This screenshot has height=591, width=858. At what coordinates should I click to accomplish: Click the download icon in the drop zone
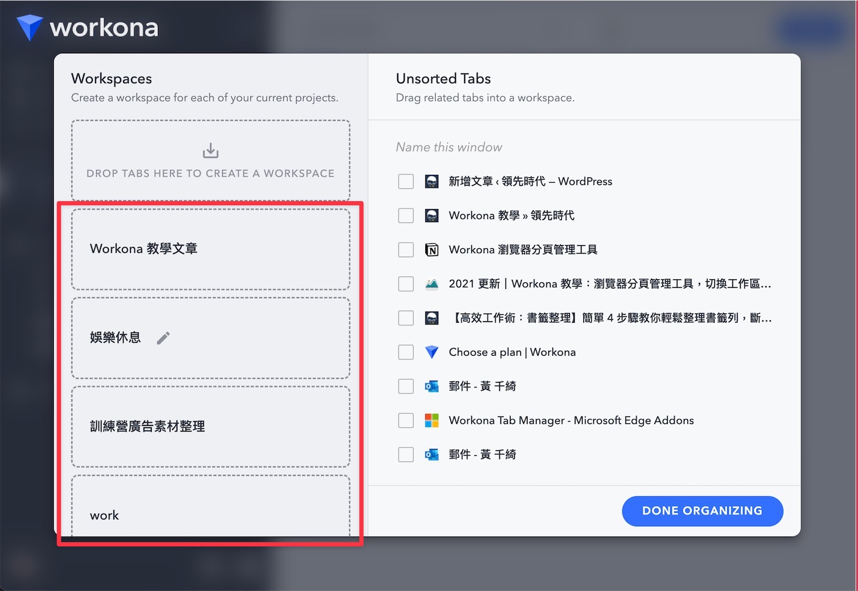[x=211, y=150]
